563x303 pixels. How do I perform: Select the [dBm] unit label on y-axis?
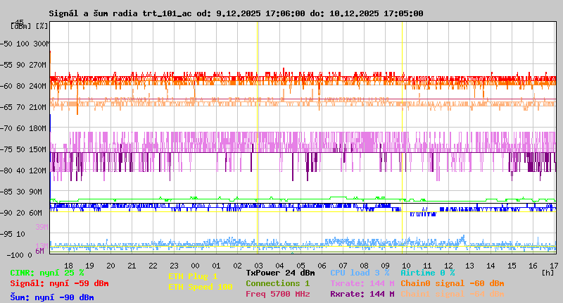tap(21, 26)
